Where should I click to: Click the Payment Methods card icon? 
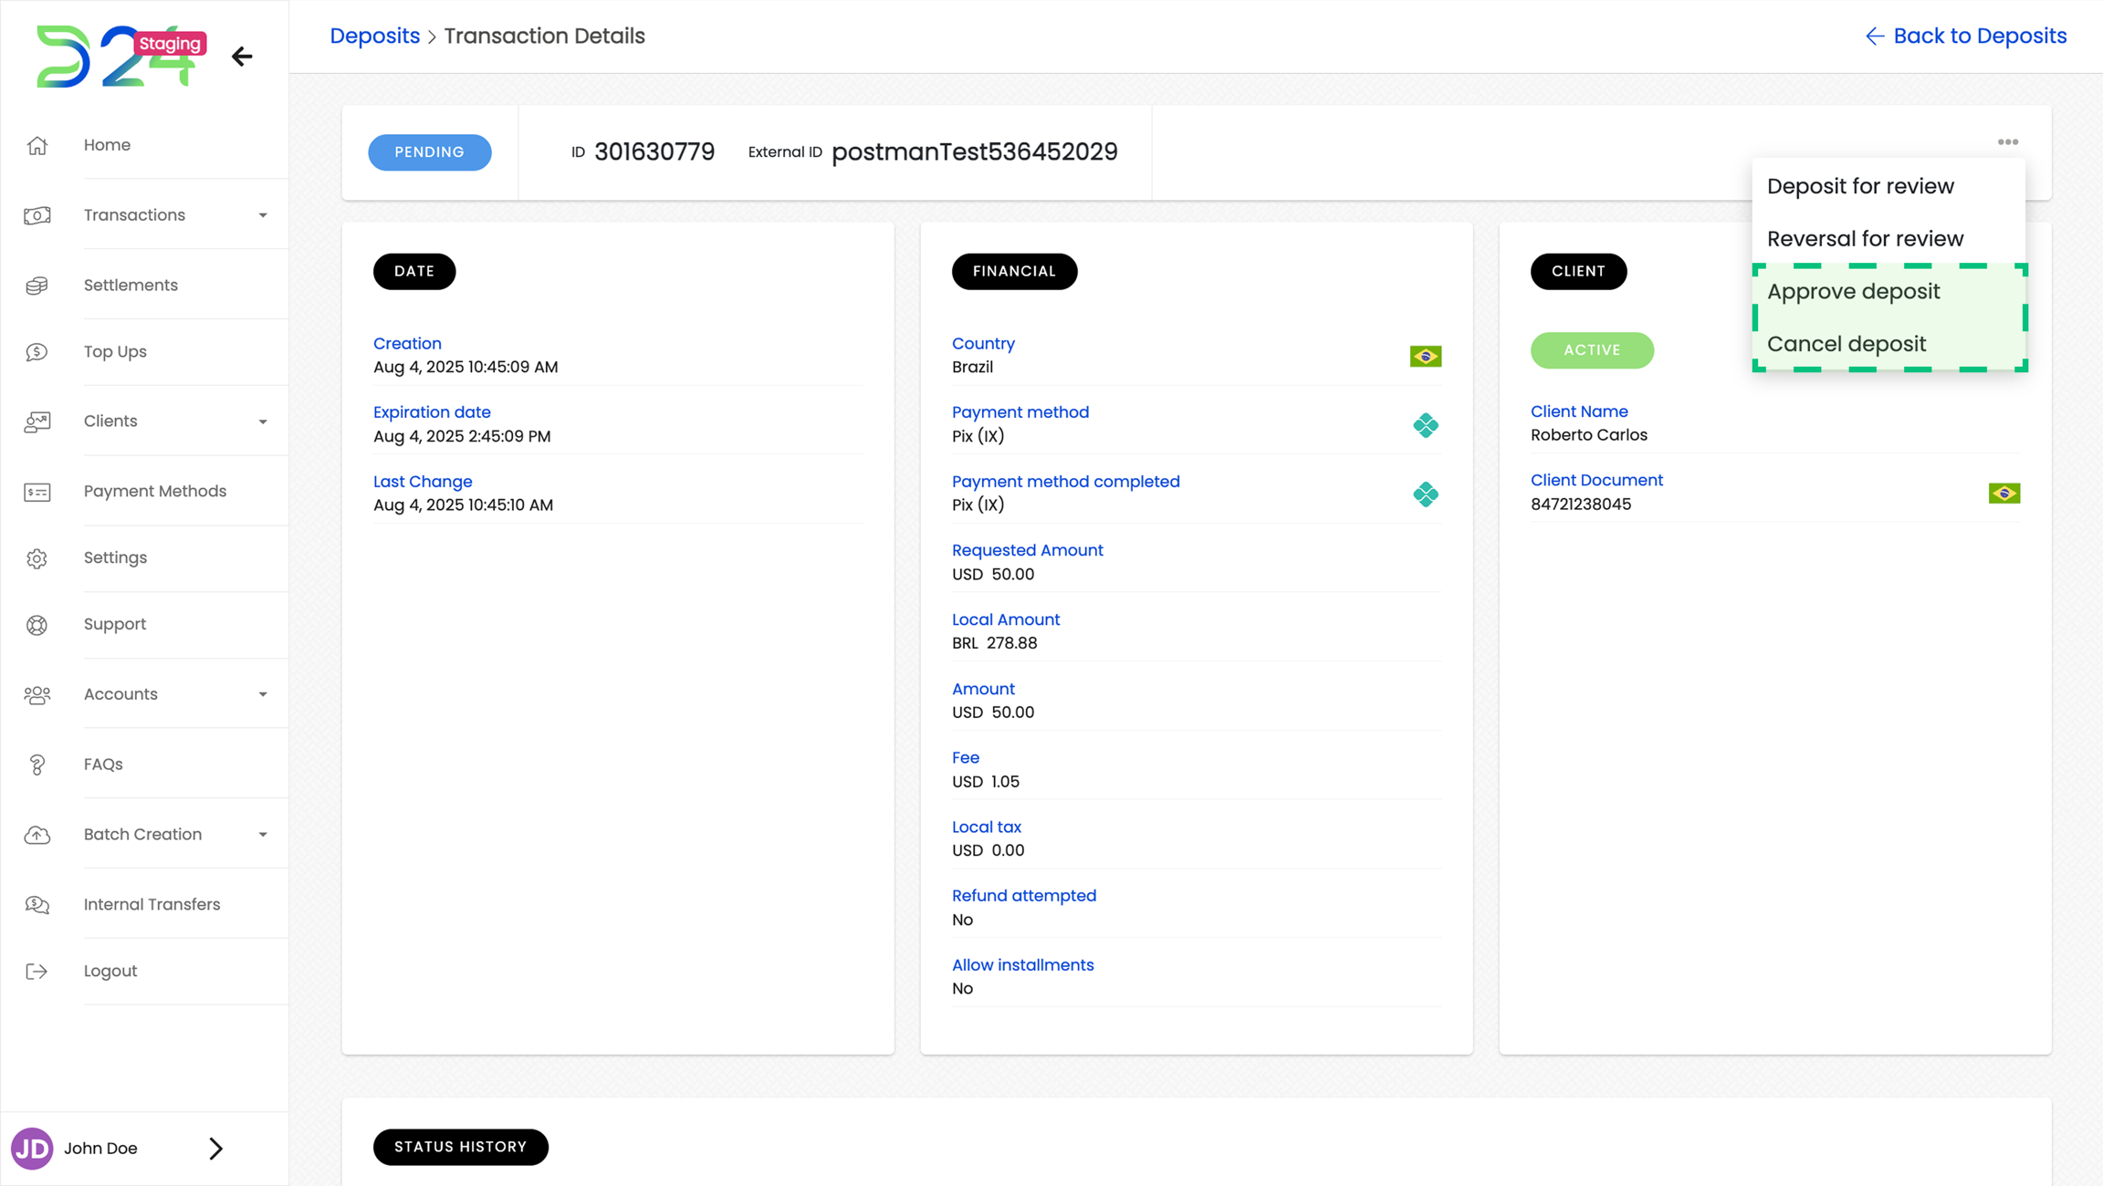(37, 492)
